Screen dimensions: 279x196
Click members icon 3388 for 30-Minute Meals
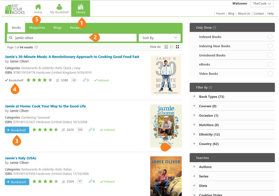coord(58,80)
